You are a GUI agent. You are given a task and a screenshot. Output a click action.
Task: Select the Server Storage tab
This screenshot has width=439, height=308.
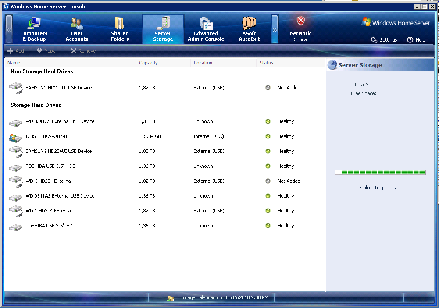coord(163,29)
